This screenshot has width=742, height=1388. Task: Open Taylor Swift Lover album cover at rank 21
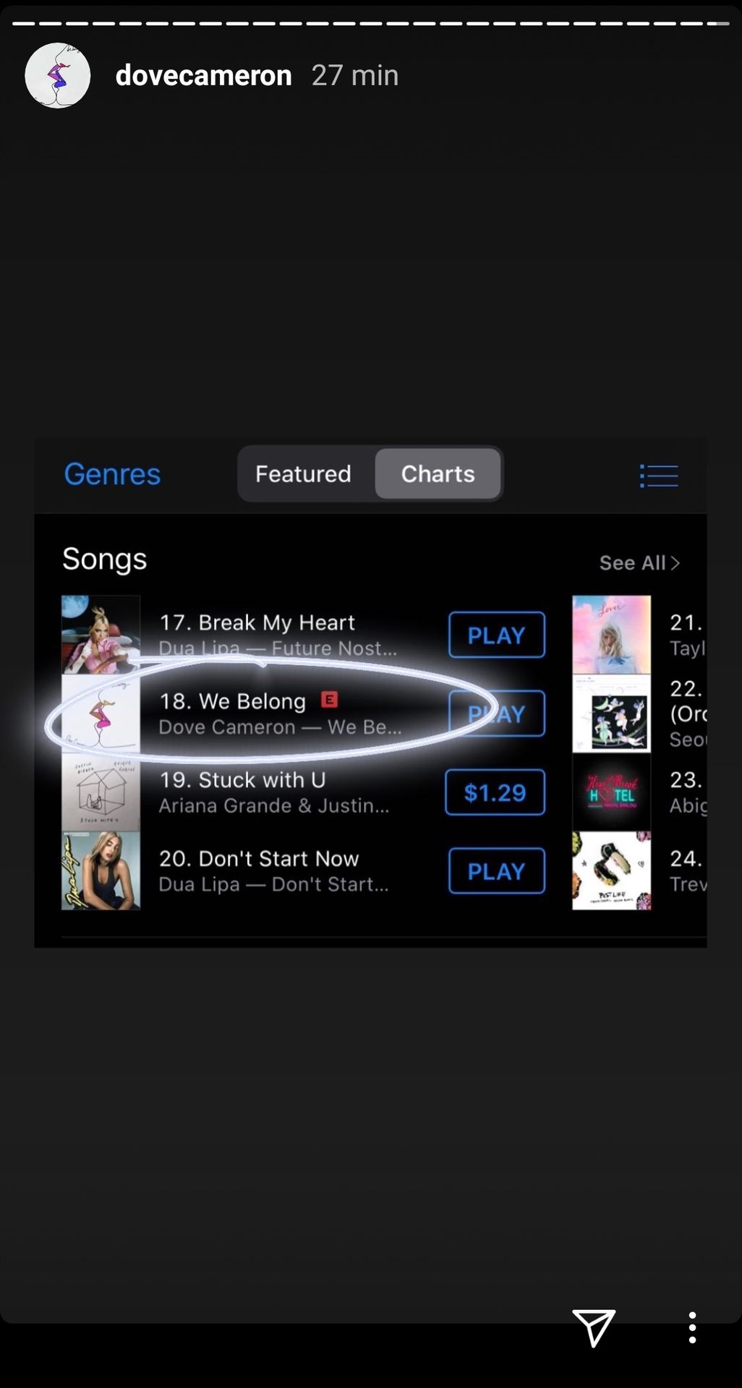click(x=611, y=635)
